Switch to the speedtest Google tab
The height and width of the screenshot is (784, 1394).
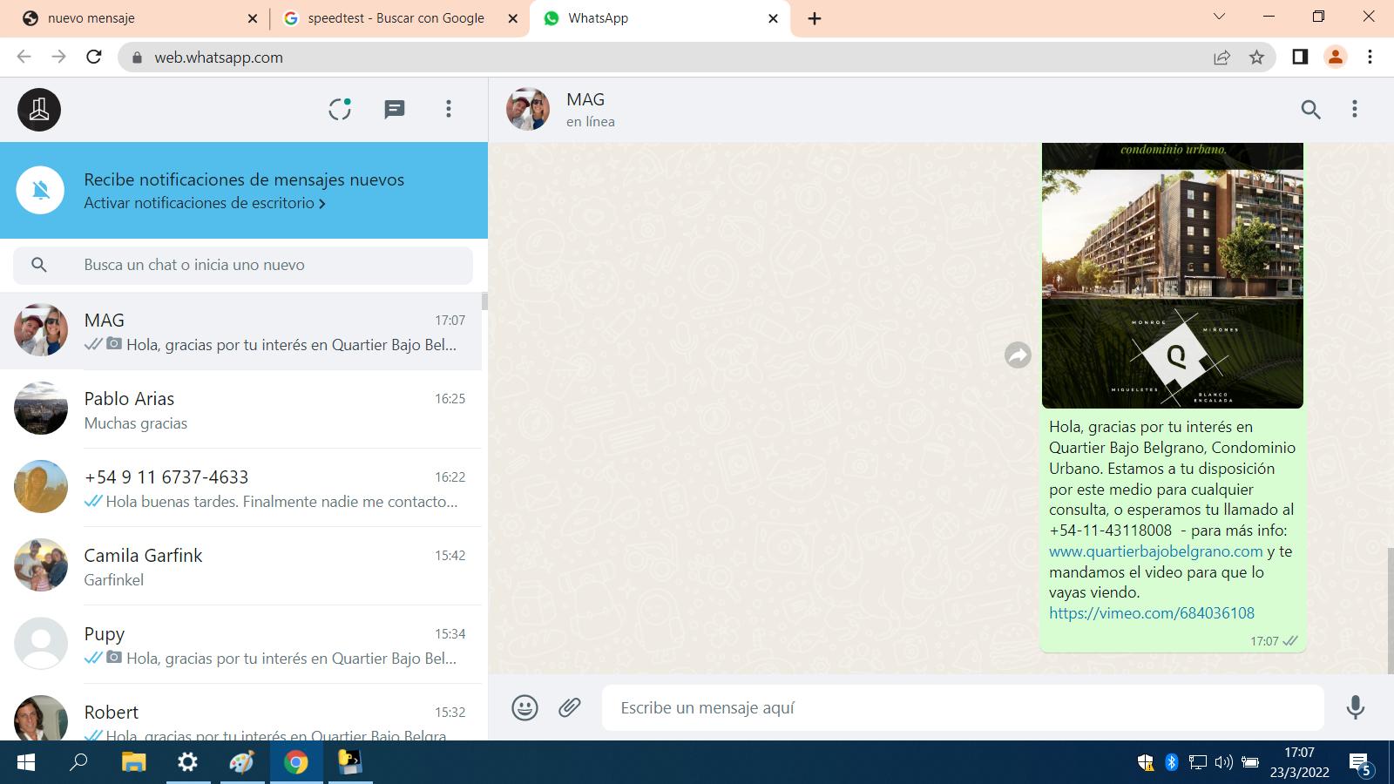point(401,18)
